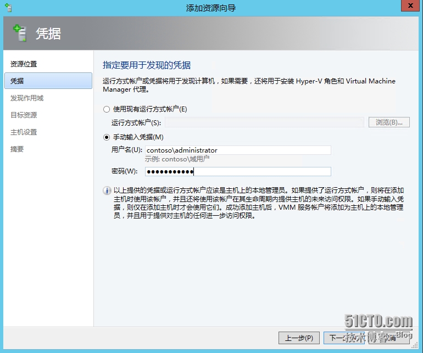
Task: Click the wizard icon in the title bar
Action: pyautogui.click(x=8, y=8)
